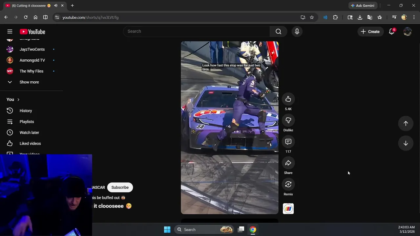Close the YouTube Shorts tab

click(x=62, y=6)
